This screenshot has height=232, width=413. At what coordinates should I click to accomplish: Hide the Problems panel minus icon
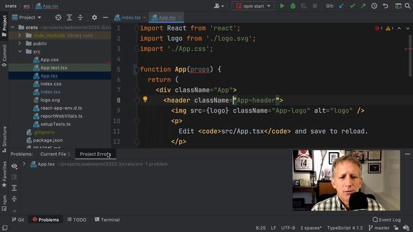pyautogui.click(x=407, y=154)
